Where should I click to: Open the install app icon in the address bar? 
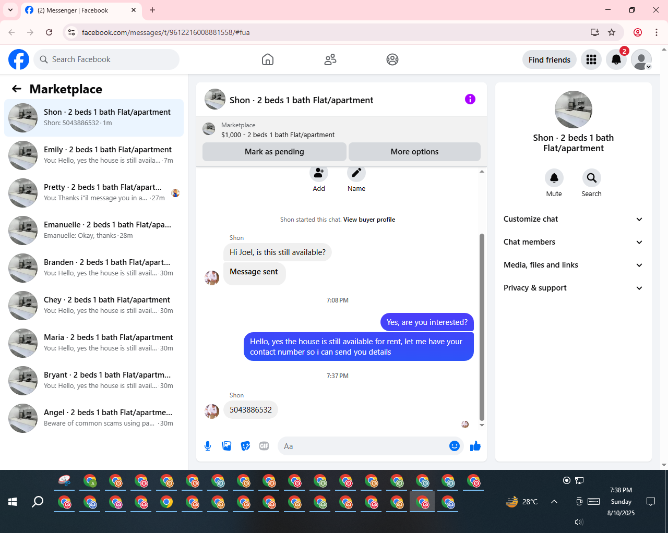595,32
